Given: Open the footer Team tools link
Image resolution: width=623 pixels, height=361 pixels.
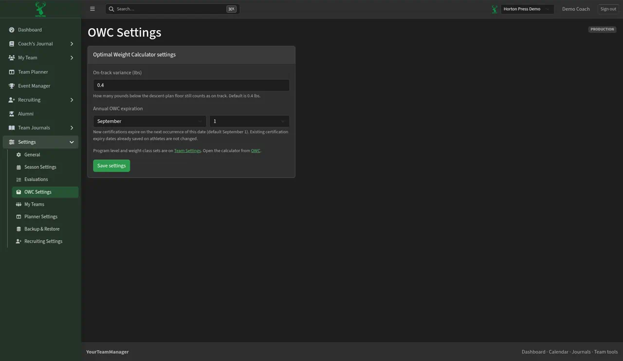Looking at the screenshot, I should click(606, 352).
